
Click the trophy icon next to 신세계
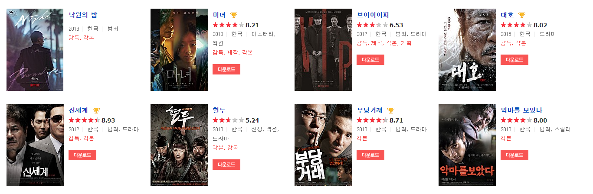(x=96, y=110)
